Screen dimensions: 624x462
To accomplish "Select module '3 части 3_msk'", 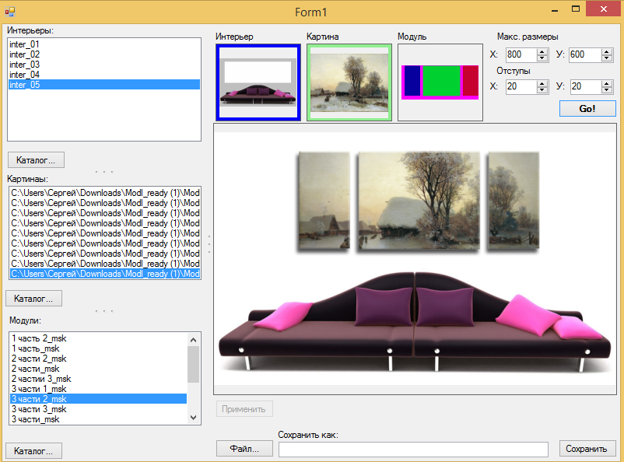I will point(98,409).
